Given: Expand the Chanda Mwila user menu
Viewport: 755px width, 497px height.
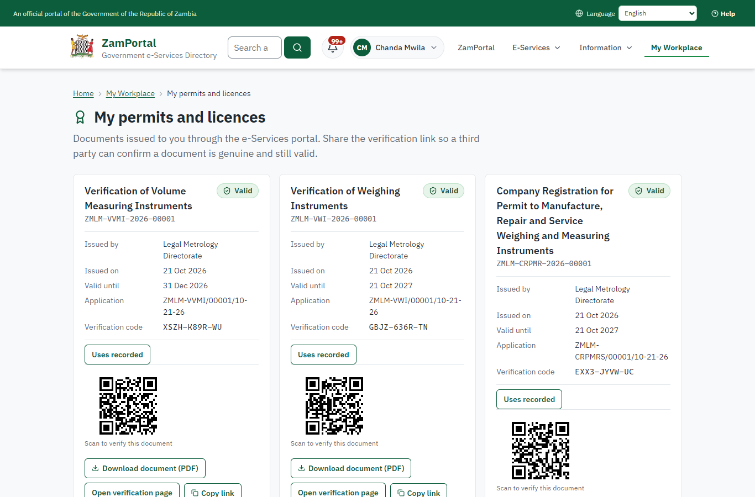Looking at the screenshot, I should pos(397,47).
